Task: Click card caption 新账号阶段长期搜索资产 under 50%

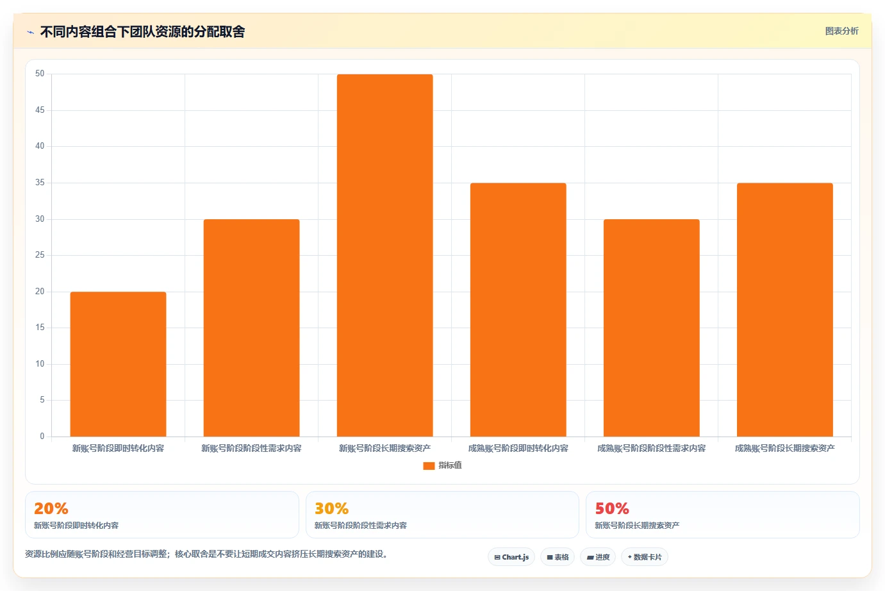Action: [637, 525]
